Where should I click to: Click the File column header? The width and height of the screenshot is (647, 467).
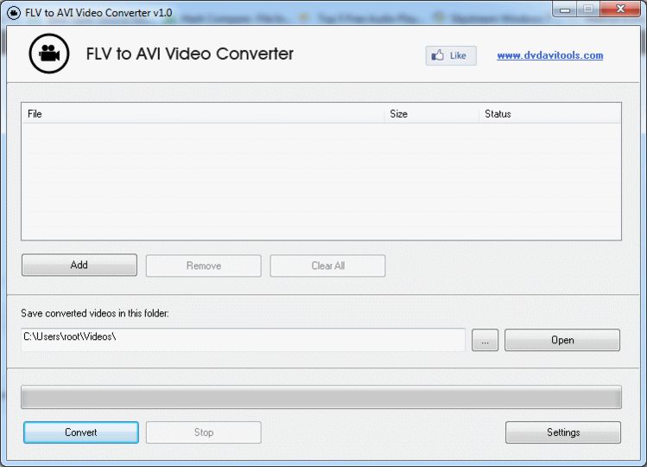point(203,113)
